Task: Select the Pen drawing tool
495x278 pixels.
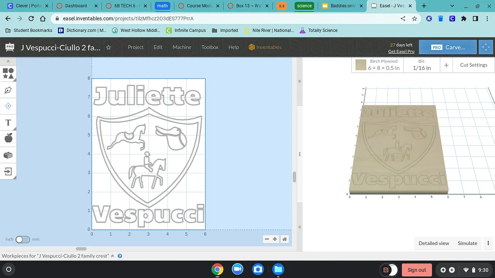Action: point(8,90)
